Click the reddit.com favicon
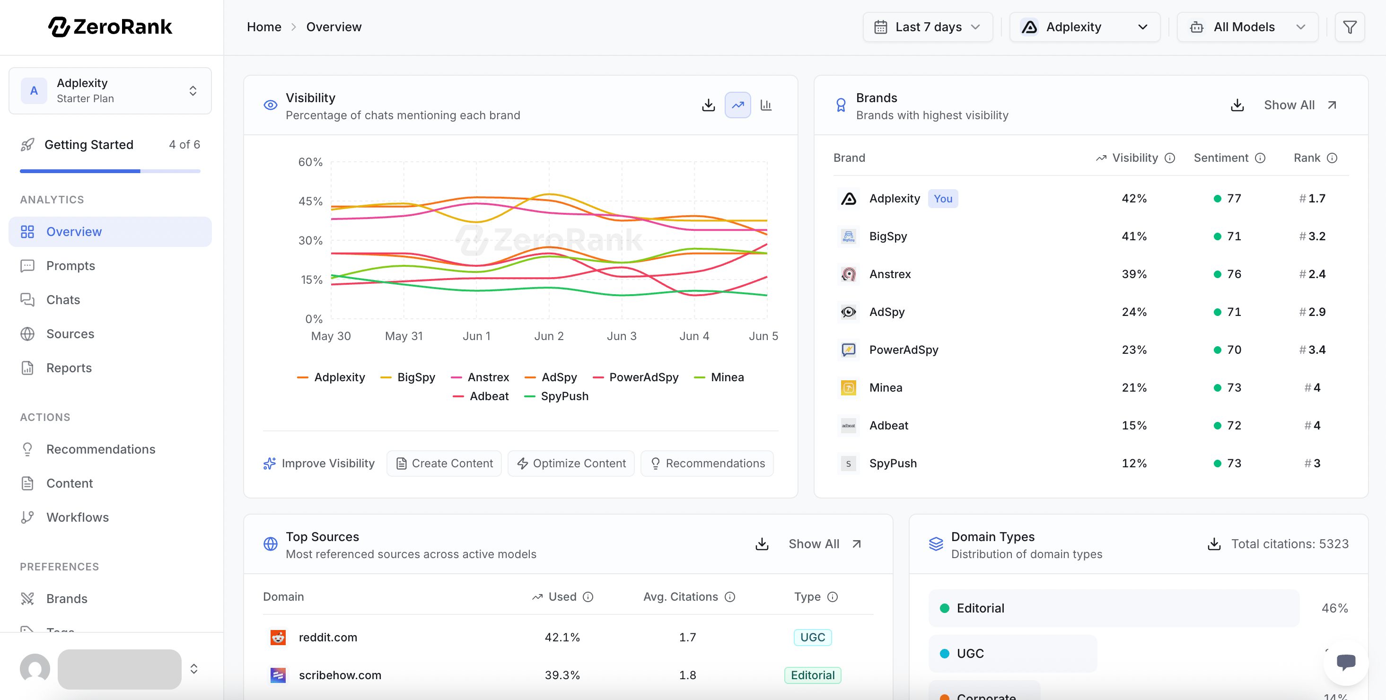The height and width of the screenshot is (700, 1386). (x=278, y=638)
